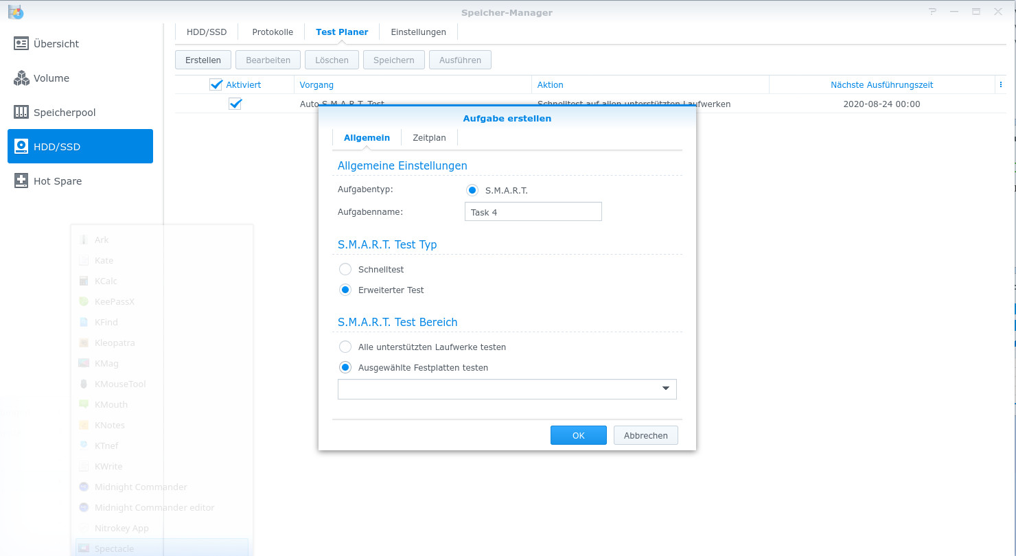This screenshot has width=1016, height=556.
Task: Open the disk selection dropdown
Action: tap(507, 389)
